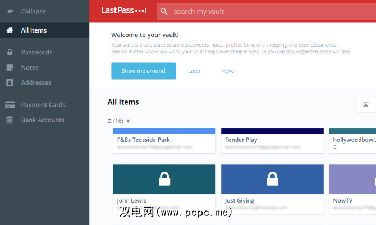Click the Bank Accounts building icon
This screenshot has height=225, width=376.
[x=10, y=120]
